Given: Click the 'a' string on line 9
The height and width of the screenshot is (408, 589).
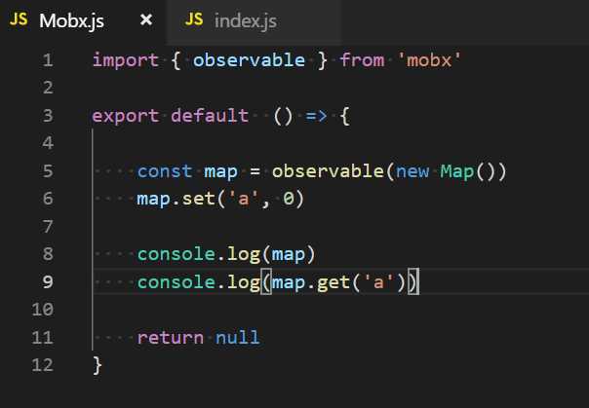Looking at the screenshot, I should tap(378, 282).
